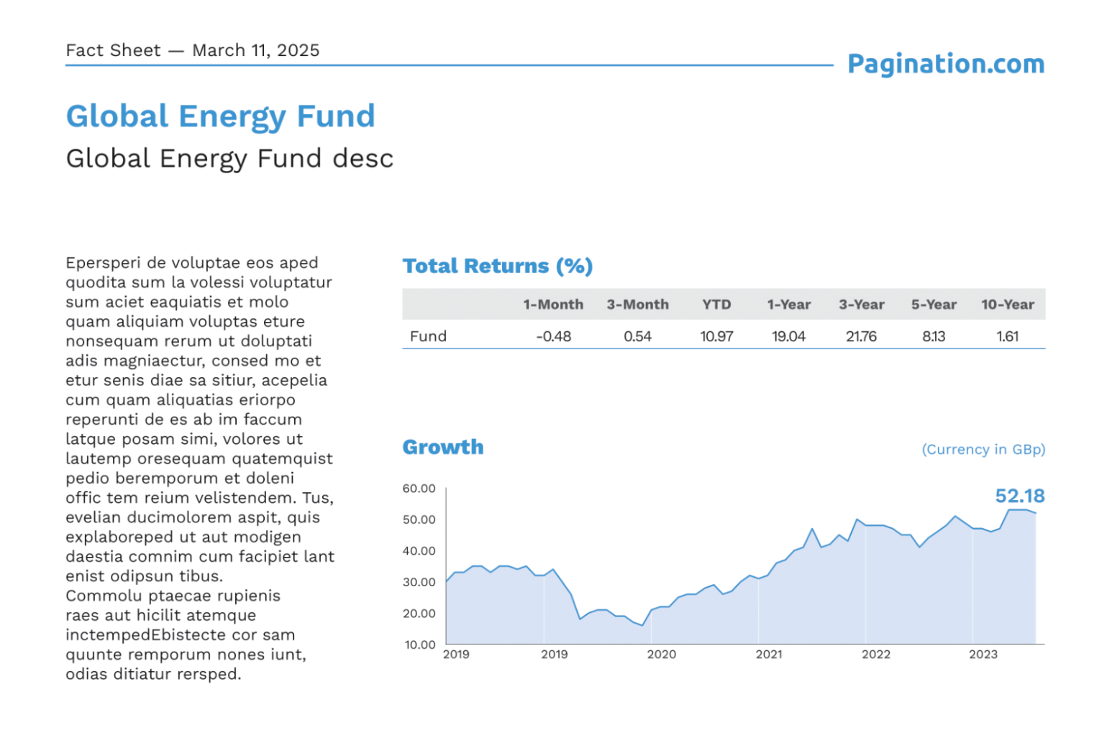1112x730 pixels.
Task: Click the 60.00 y-axis label
Action: pos(419,489)
